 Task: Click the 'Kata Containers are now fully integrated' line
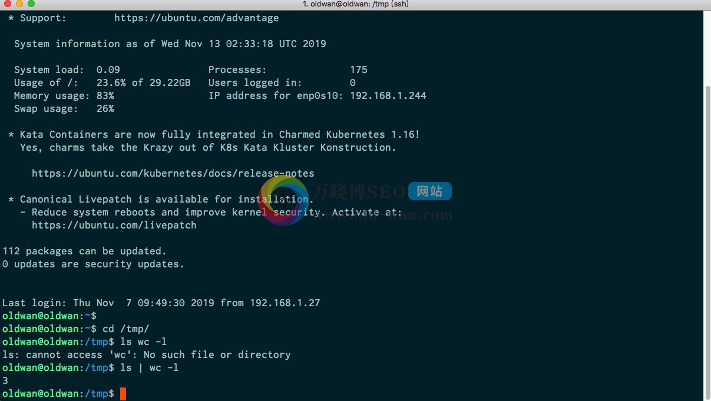[214, 135]
